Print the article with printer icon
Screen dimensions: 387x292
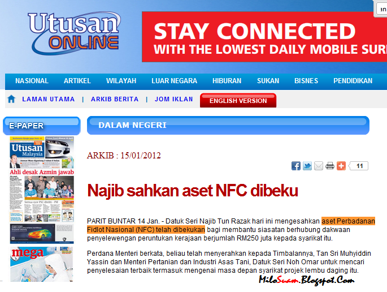pyautogui.click(x=330, y=166)
